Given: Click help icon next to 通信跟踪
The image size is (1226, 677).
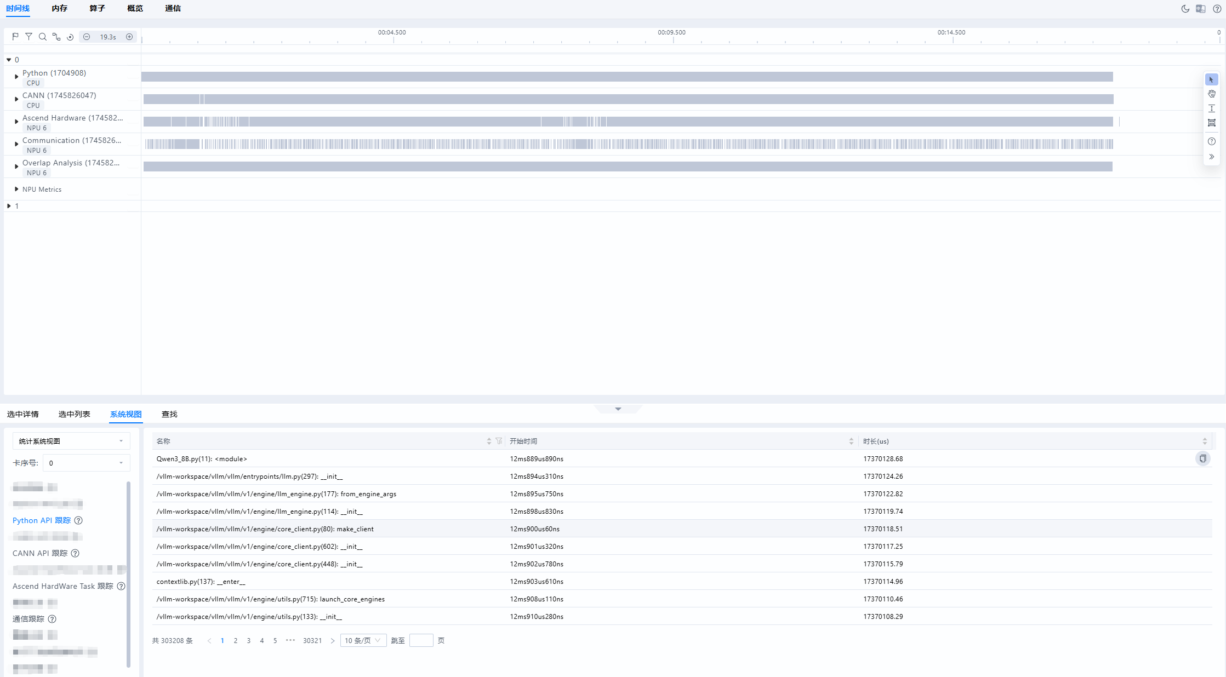Looking at the screenshot, I should point(52,619).
